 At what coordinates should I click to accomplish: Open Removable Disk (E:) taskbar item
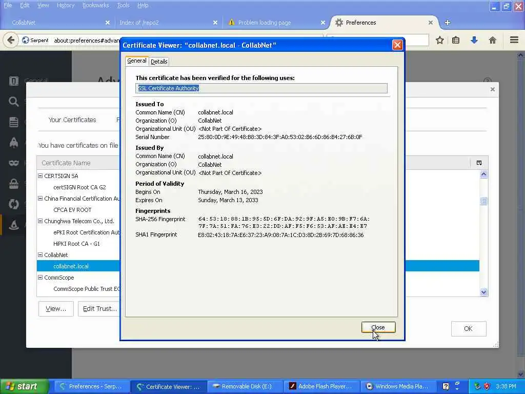[x=246, y=386]
